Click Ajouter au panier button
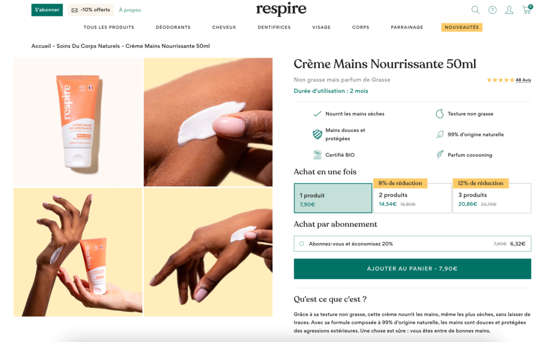The width and height of the screenshot is (546, 342). (412, 269)
